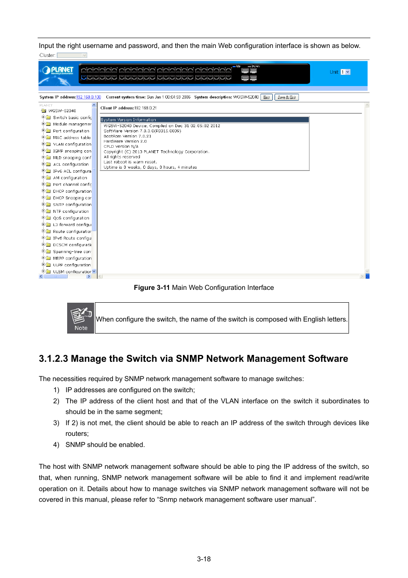This screenshot has width=408, height=578.
Task: Click the NTP configuration folder icon
Action: pyautogui.click(x=48, y=211)
